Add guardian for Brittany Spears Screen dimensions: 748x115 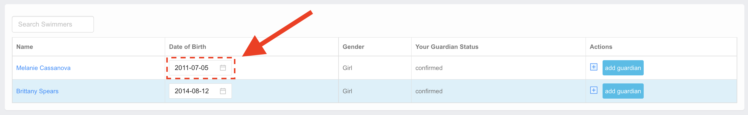(x=623, y=91)
